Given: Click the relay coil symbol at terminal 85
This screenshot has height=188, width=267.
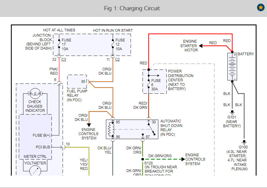Looking at the screenshot, I should [x=111, y=129].
